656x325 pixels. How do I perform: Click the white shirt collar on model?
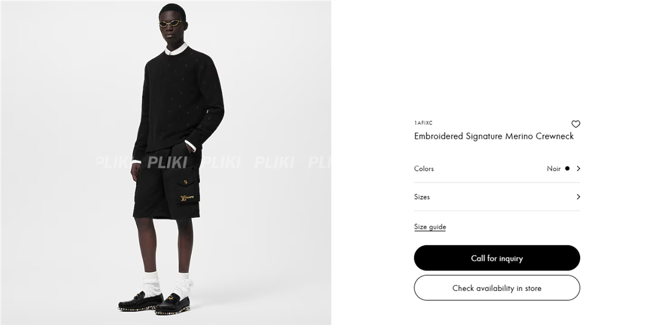[x=176, y=50]
